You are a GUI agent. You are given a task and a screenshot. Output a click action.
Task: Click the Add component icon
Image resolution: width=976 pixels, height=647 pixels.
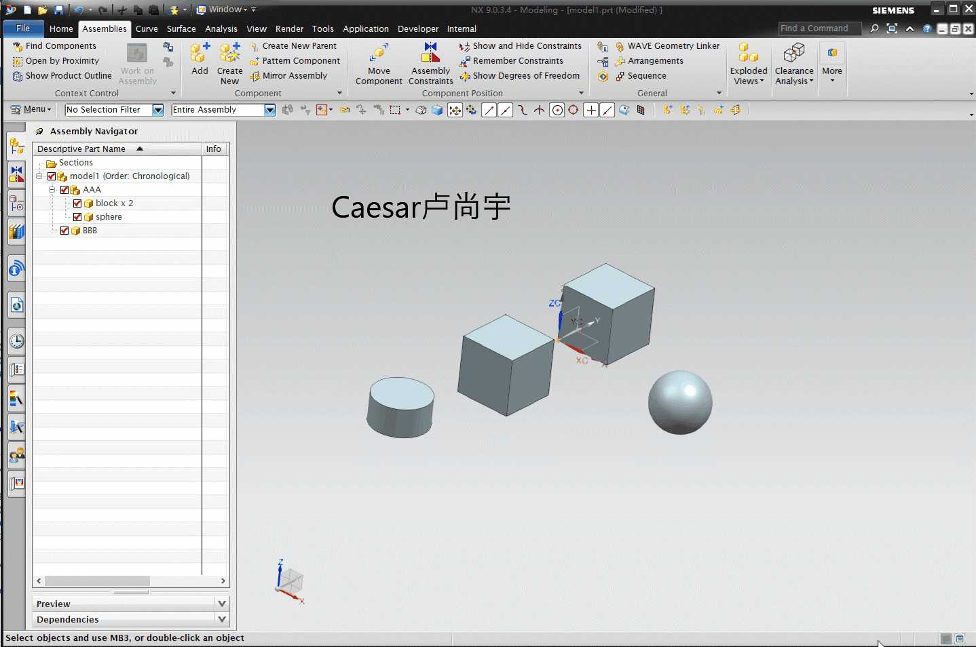coord(200,53)
